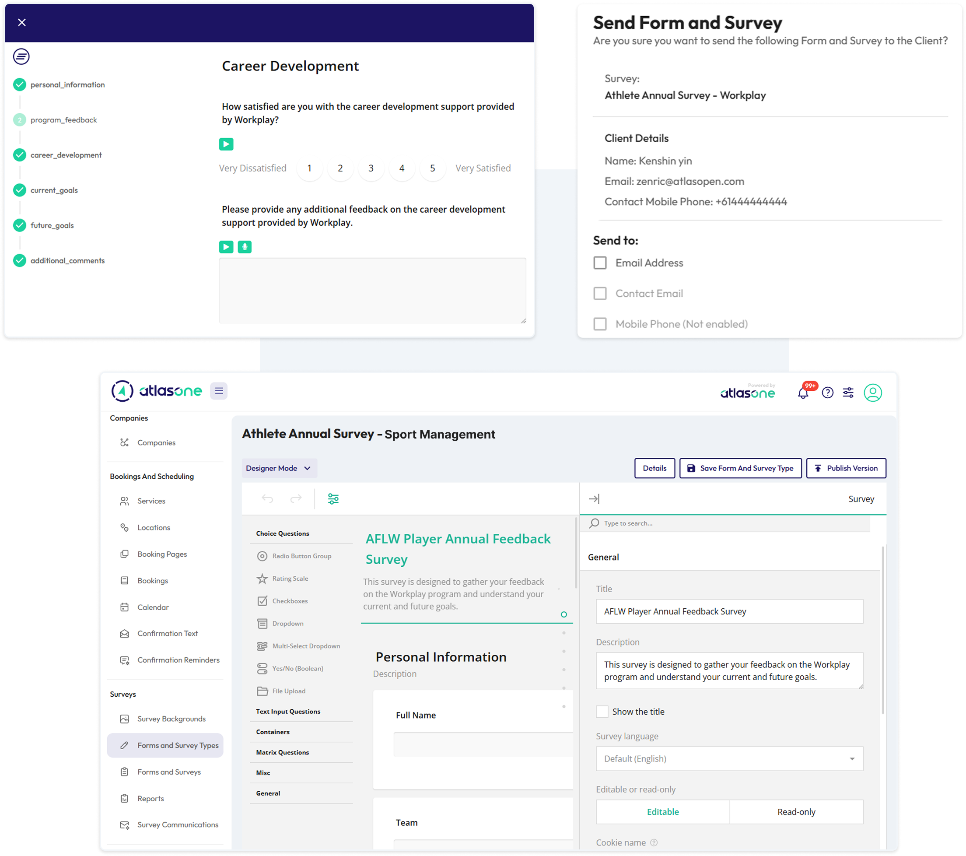Select rating 1 on the satisfaction scale
This screenshot has width=966, height=856.
click(309, 168)
